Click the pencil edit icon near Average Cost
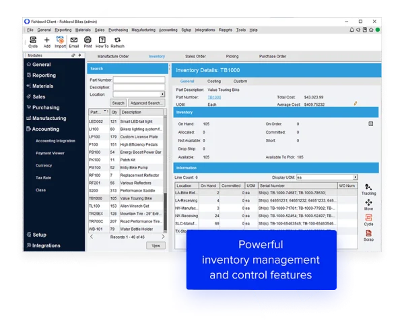Screen dimensions: 404x321 356,103
